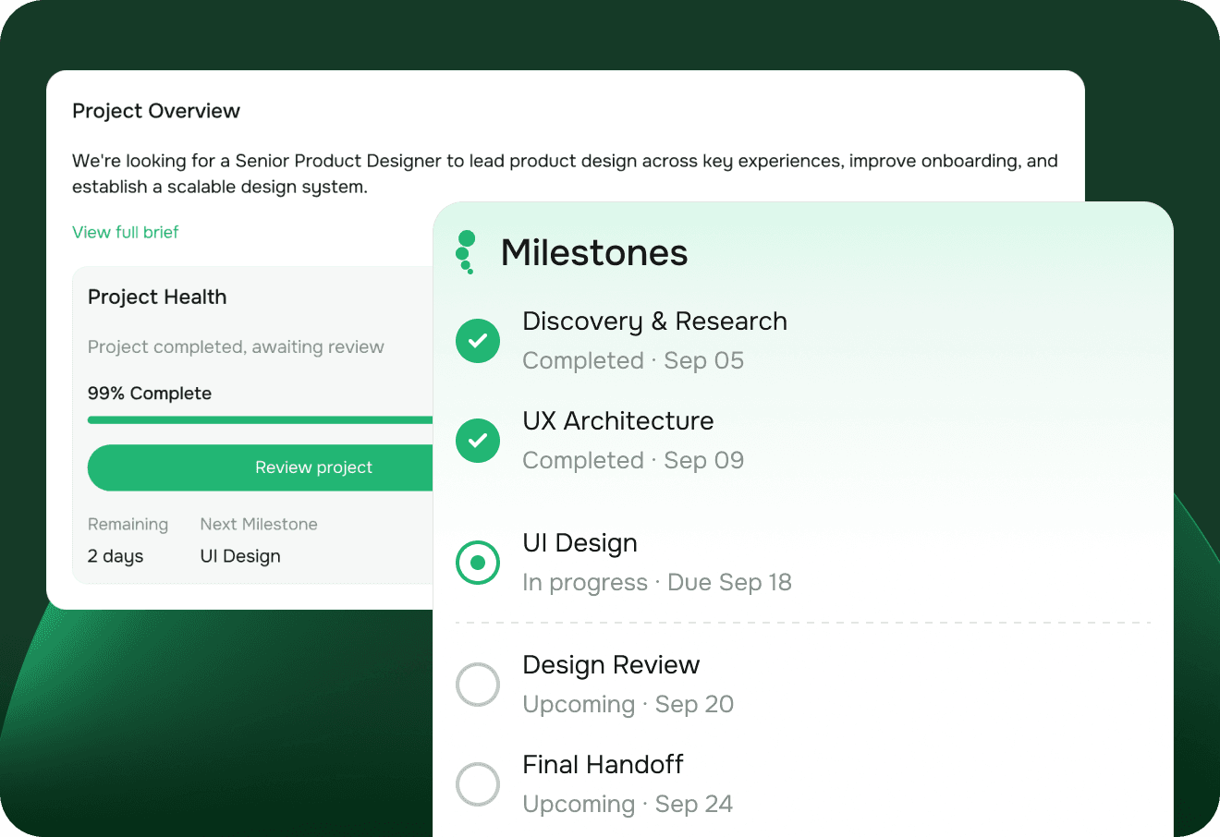The width and height of the screenshot is (1220, 837).
Task: Click the "Upcoming · Sep 20" status text
Action: click(x=628, y=704)
